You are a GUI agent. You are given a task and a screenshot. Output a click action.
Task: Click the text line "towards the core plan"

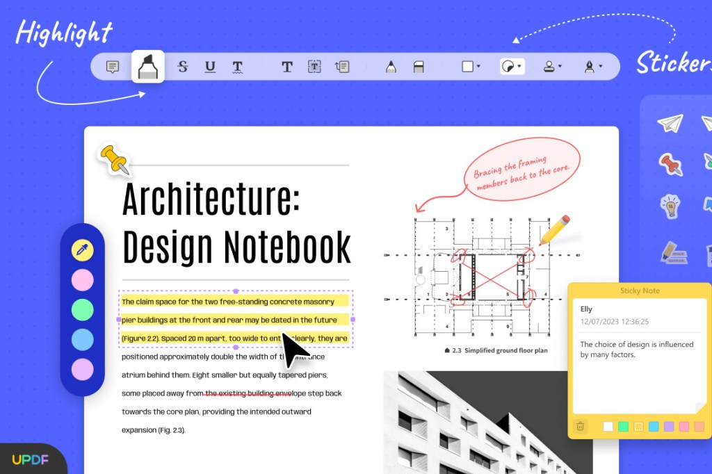coord(216,412)
